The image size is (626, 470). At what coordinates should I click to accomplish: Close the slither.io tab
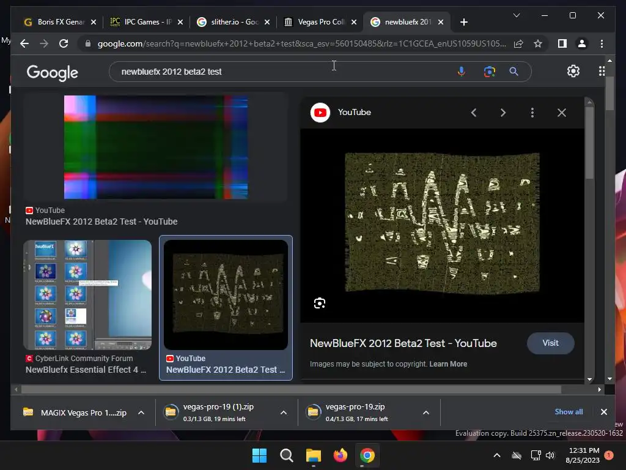[267, 22]
